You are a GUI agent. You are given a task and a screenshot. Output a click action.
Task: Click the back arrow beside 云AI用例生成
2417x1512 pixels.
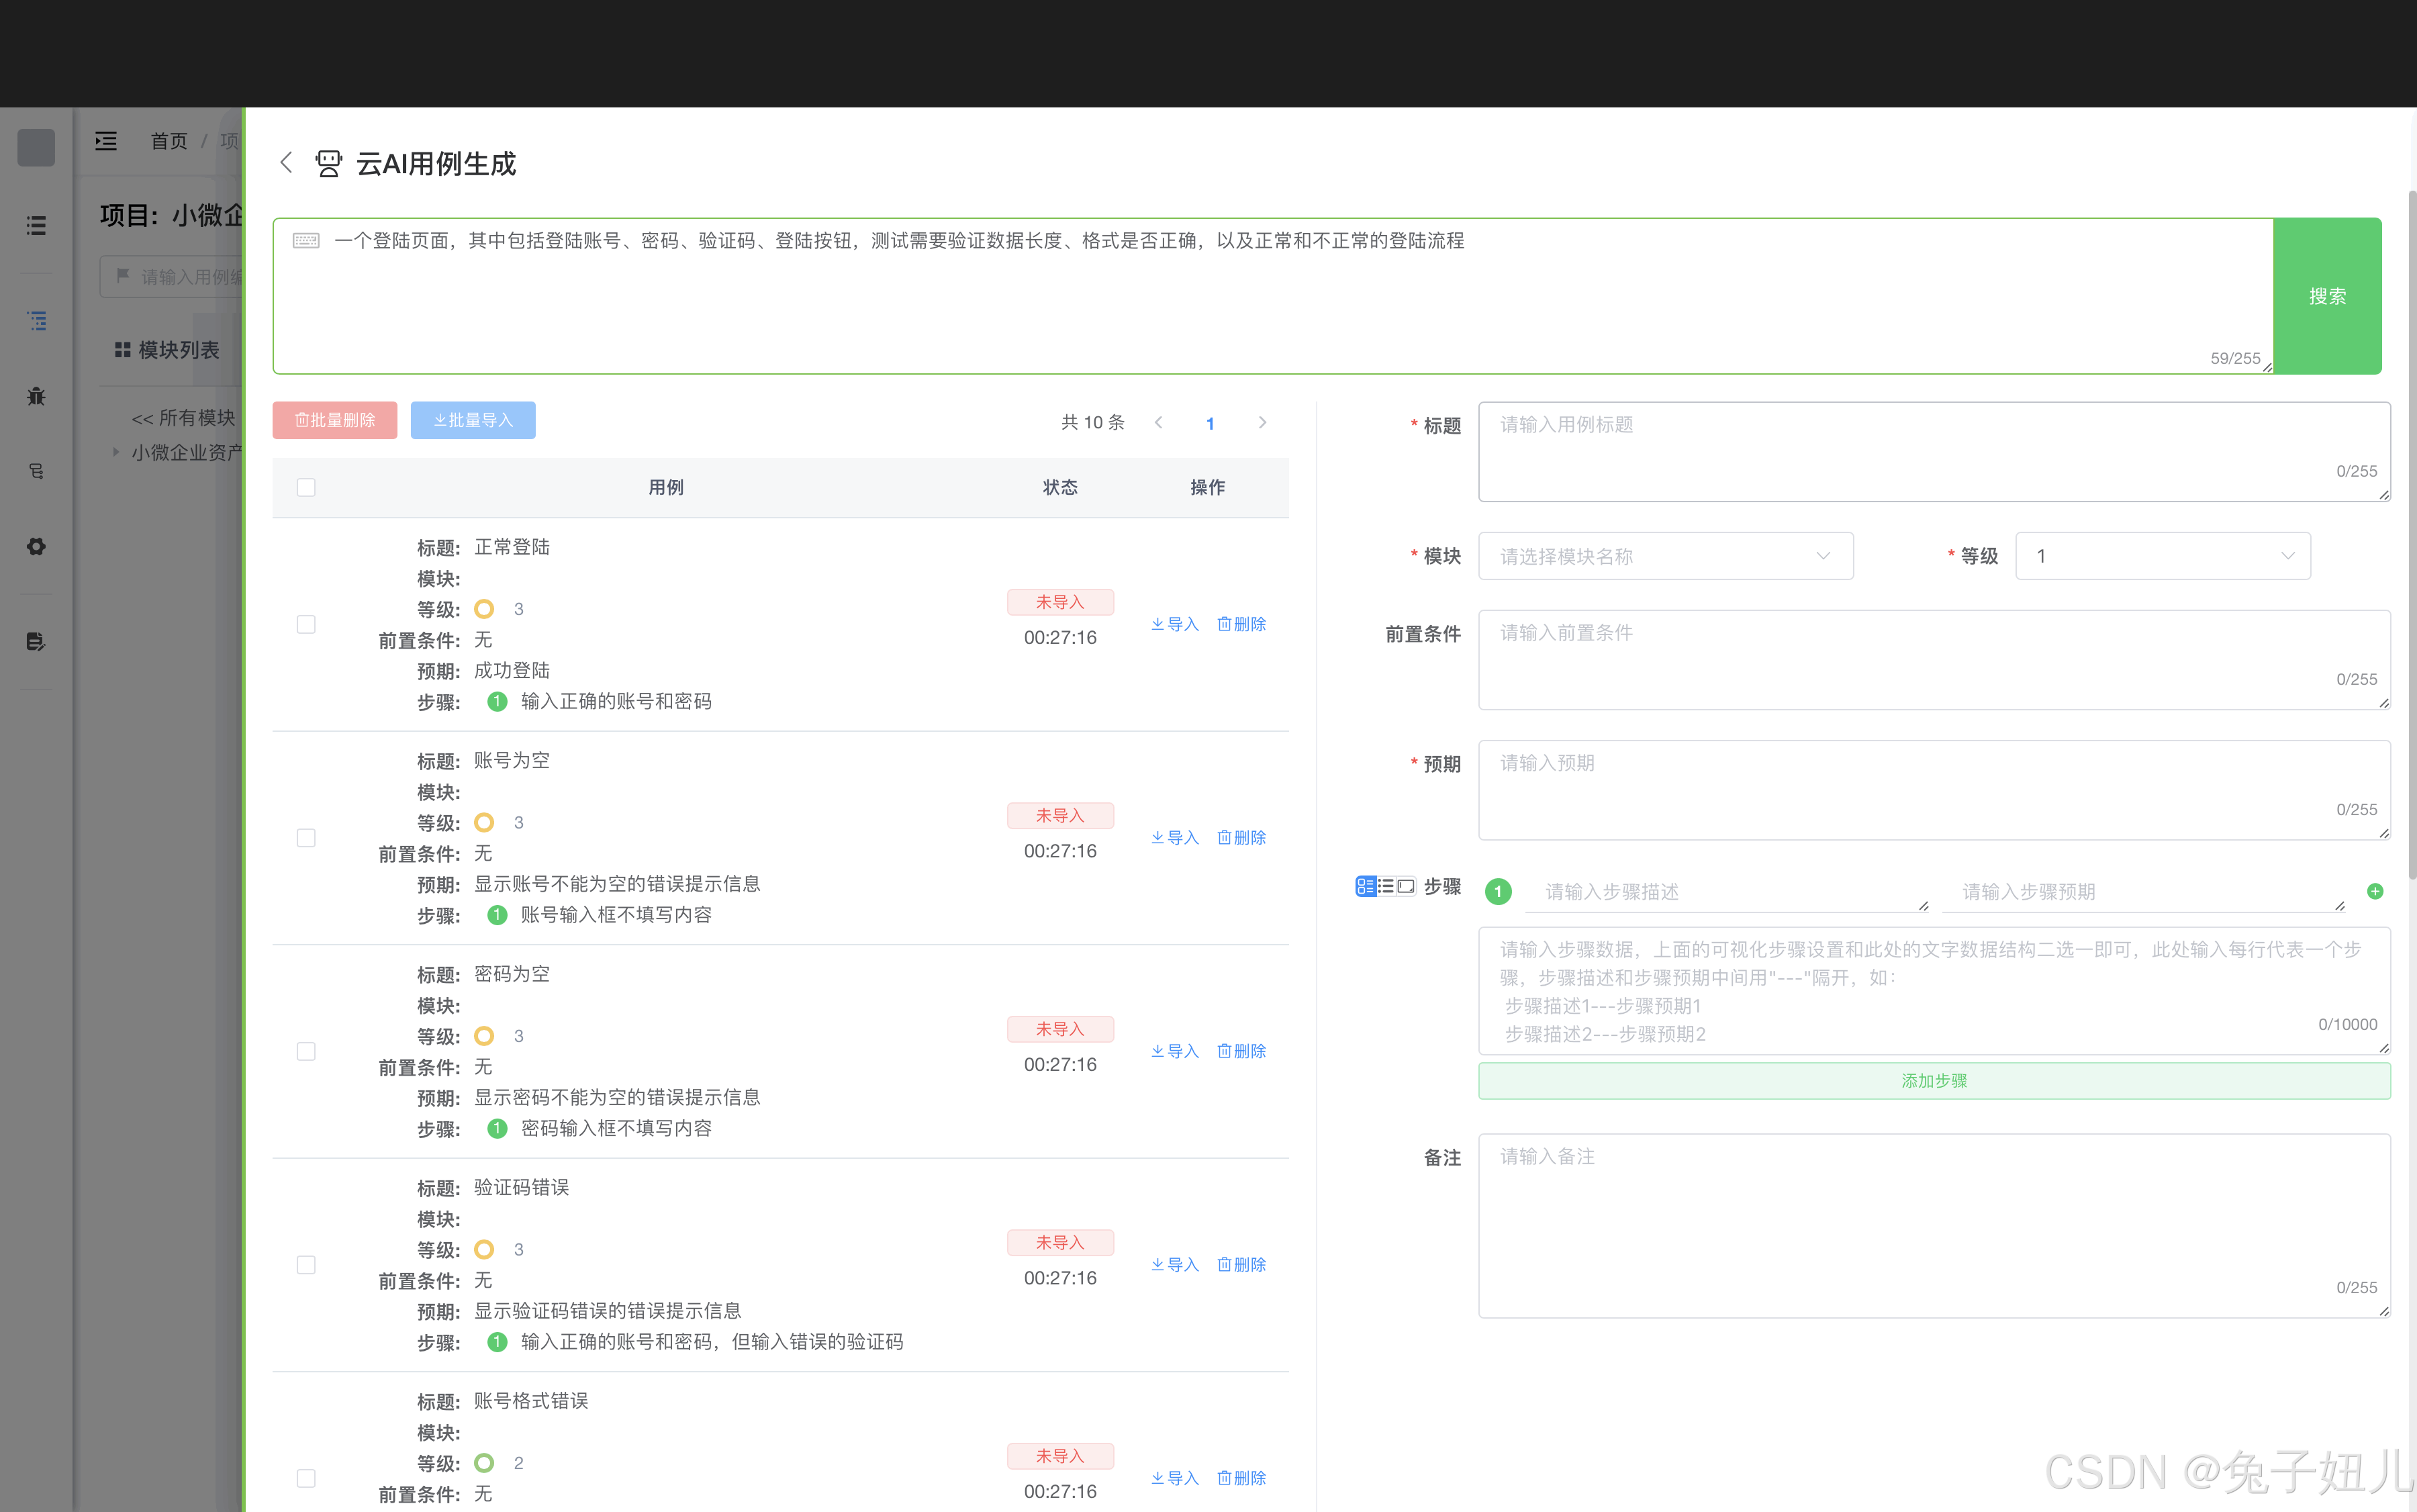click(286, 163)
